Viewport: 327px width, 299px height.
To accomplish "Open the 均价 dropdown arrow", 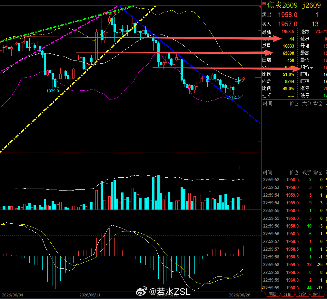I will coord(312,68).
